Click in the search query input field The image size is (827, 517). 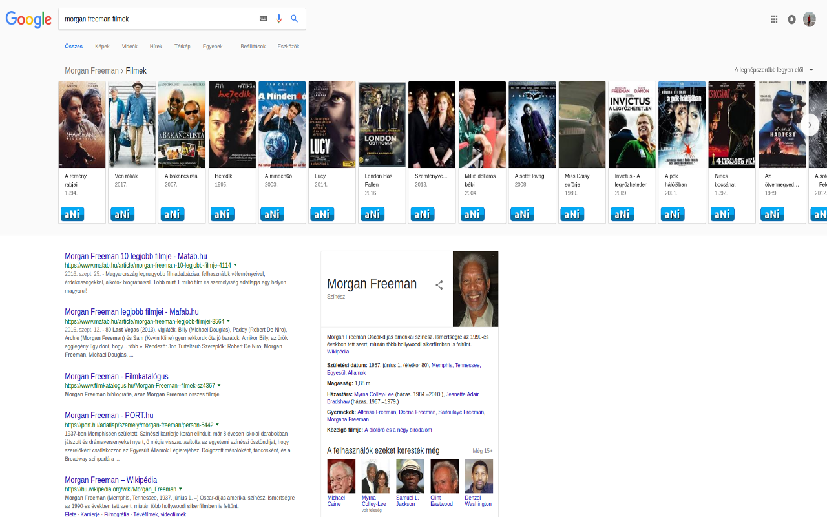pos(158,19)
